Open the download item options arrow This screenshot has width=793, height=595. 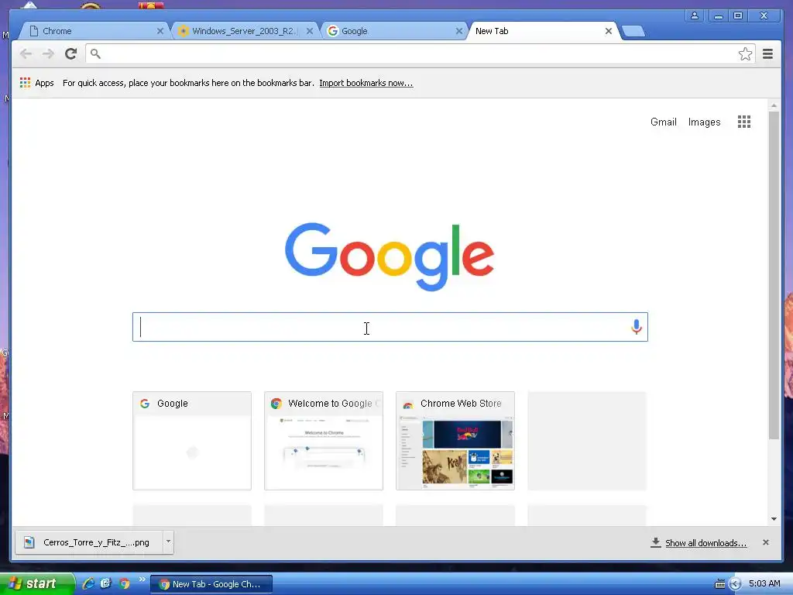pyautogui.click(x=168, y=542)
